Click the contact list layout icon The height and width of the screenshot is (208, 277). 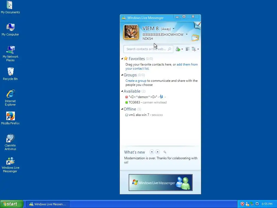tap(188, 49)
